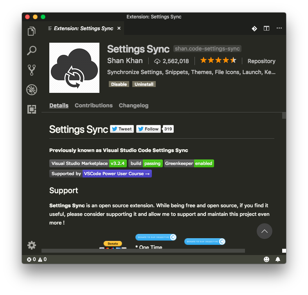Click the shan.code-settings-sync identifier label
This screenshot has height=295, width=308.
point(207,49)
